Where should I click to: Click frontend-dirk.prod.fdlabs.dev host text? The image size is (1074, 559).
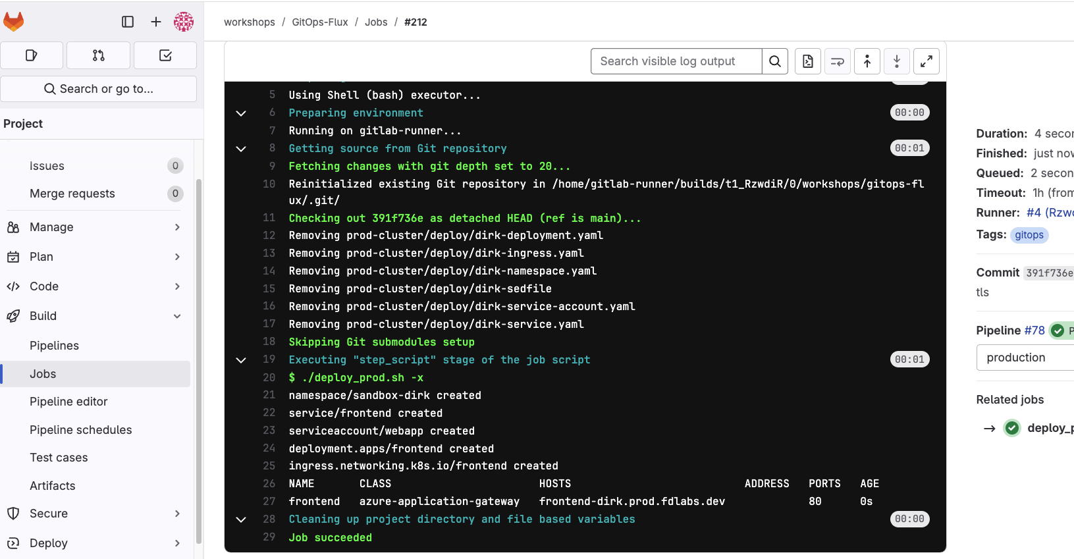(632, 502)
